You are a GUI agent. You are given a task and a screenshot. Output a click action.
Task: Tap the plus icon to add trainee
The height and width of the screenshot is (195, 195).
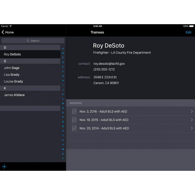(x=4, y=167)
